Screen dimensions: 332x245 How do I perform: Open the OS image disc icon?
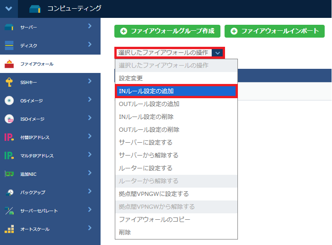(9, 100)
